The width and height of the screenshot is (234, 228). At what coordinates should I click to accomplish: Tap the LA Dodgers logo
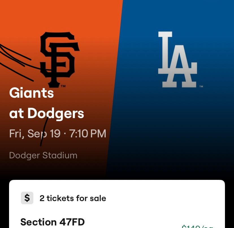pos(177,59)
